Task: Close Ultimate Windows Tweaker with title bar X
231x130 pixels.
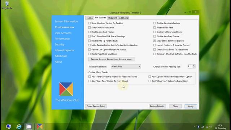Action: tap(196, 12)
